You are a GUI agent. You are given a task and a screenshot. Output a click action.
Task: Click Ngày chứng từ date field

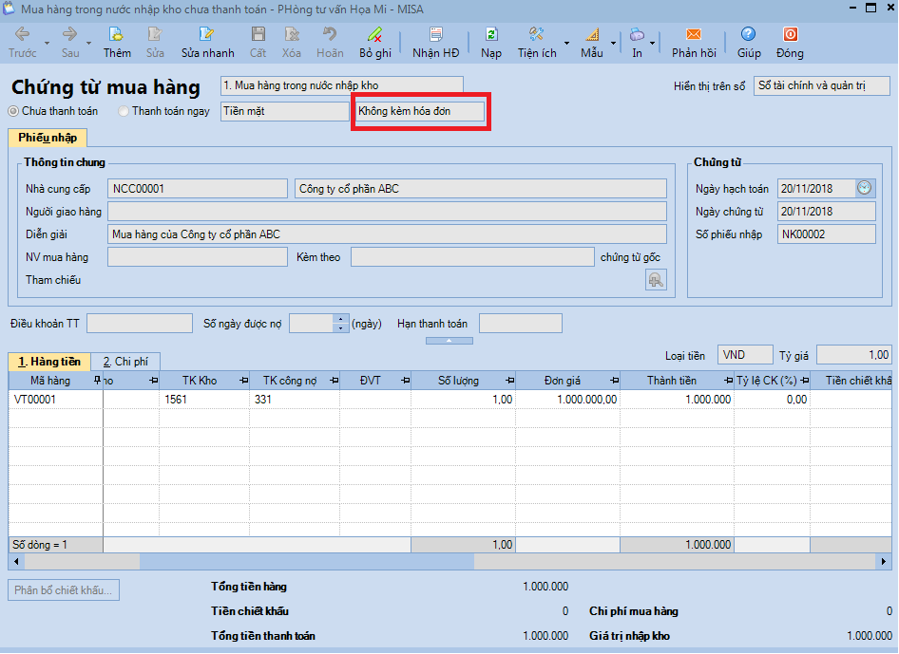tap(826, 212)
